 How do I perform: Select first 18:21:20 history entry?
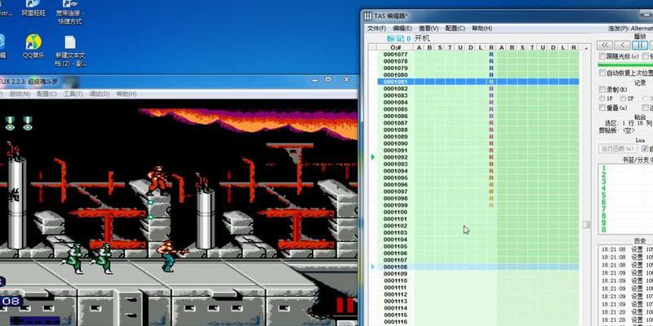tap(627, 312)
